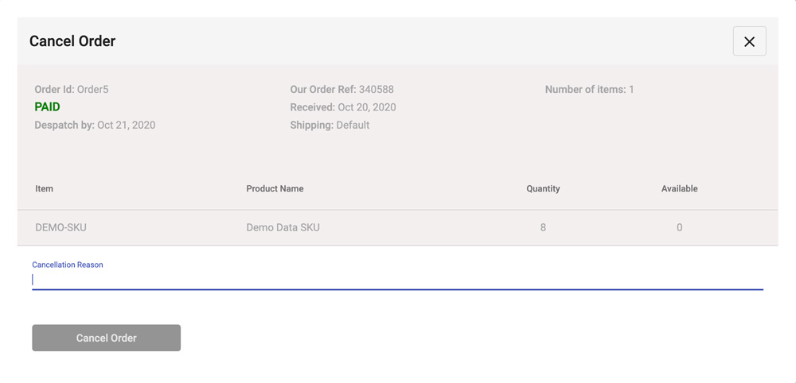
Task: Click the Shipping: Default text
Action: (330, 126)
